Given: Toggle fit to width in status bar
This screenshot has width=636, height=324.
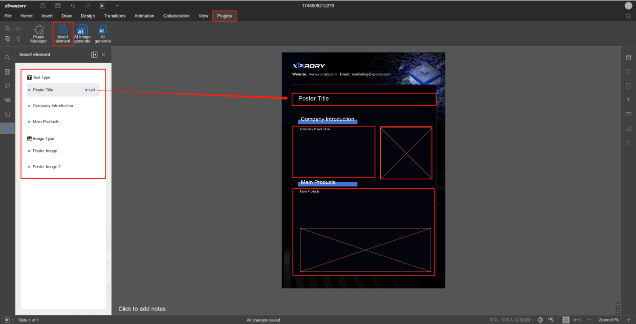Looking at the screenshot, I should (577, 319).
